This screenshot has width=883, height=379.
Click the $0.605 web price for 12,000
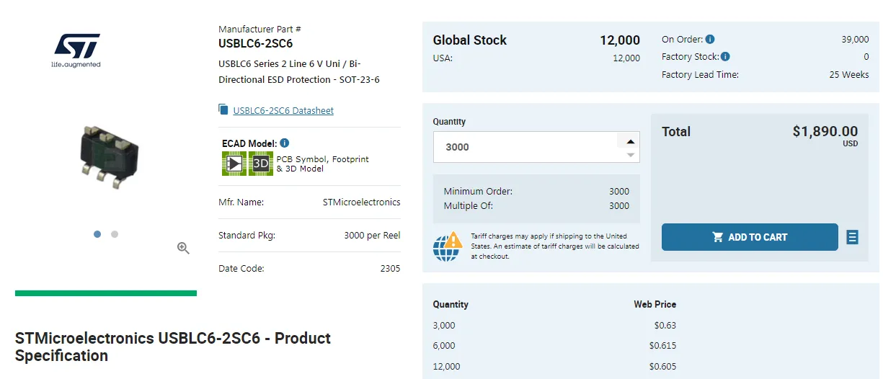point(662,367)
